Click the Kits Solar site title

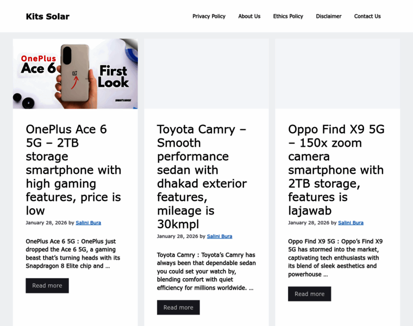click(x=48, y=16)
